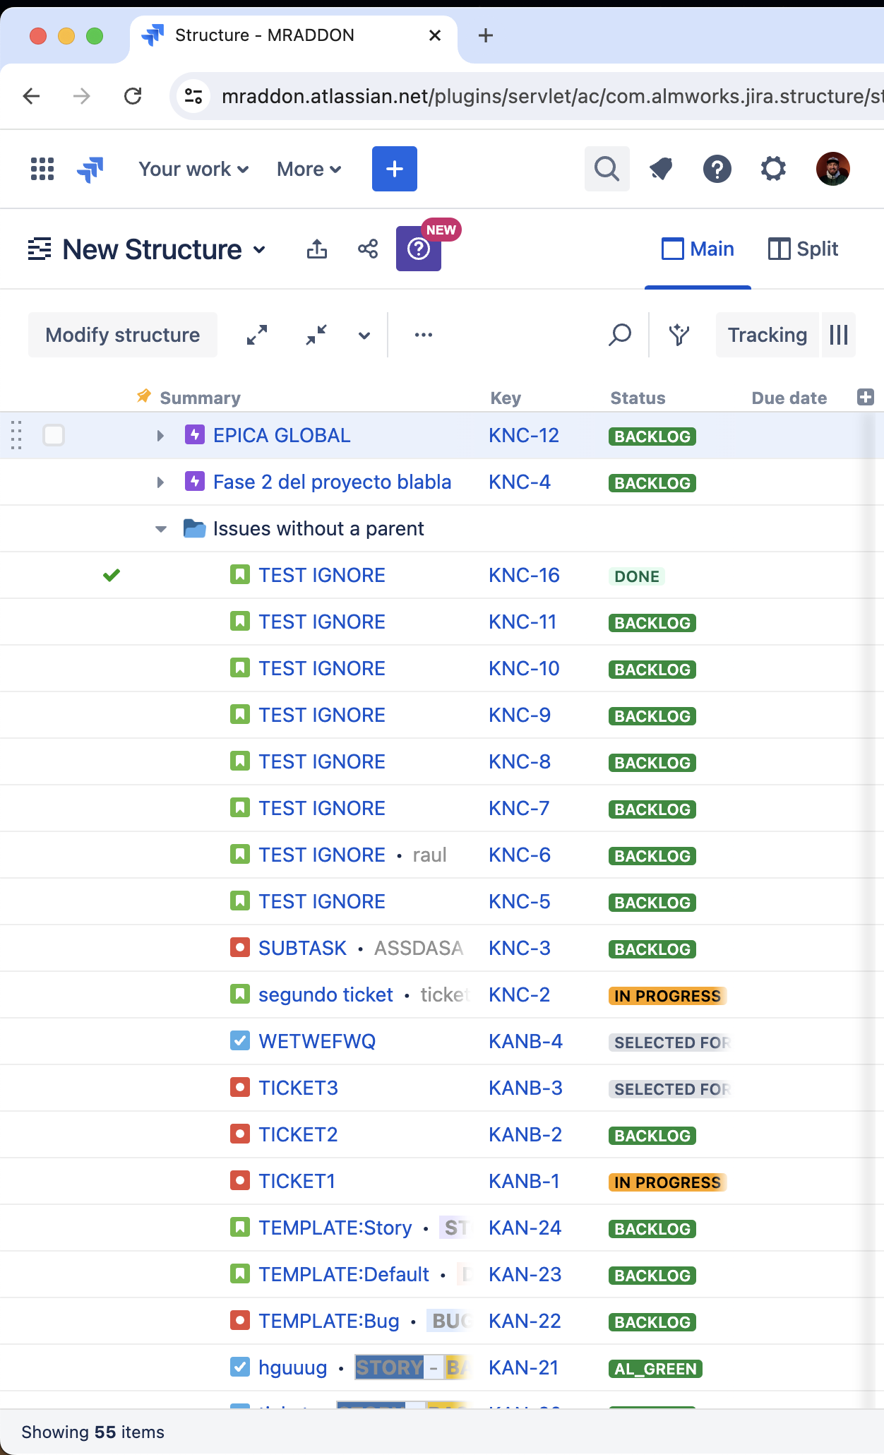Toggle the columns layout icon beside Tracking

tap(839, 335)
